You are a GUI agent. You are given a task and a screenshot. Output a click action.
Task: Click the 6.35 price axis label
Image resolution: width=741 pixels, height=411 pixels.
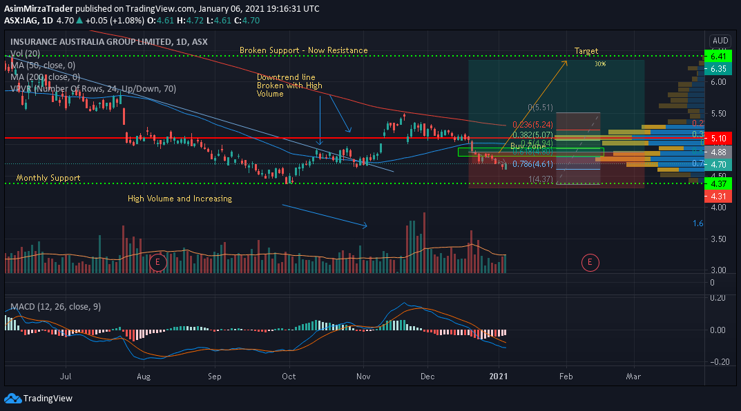(718, 69)
